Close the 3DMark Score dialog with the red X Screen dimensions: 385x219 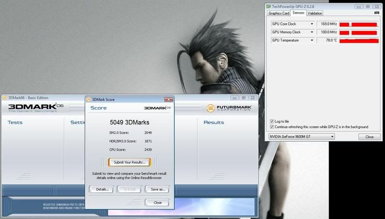(169, 99)
